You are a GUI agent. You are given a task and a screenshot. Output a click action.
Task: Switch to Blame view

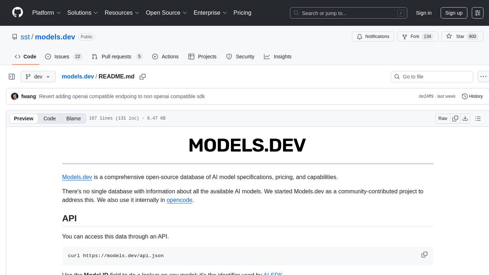(x=73, y=118)
